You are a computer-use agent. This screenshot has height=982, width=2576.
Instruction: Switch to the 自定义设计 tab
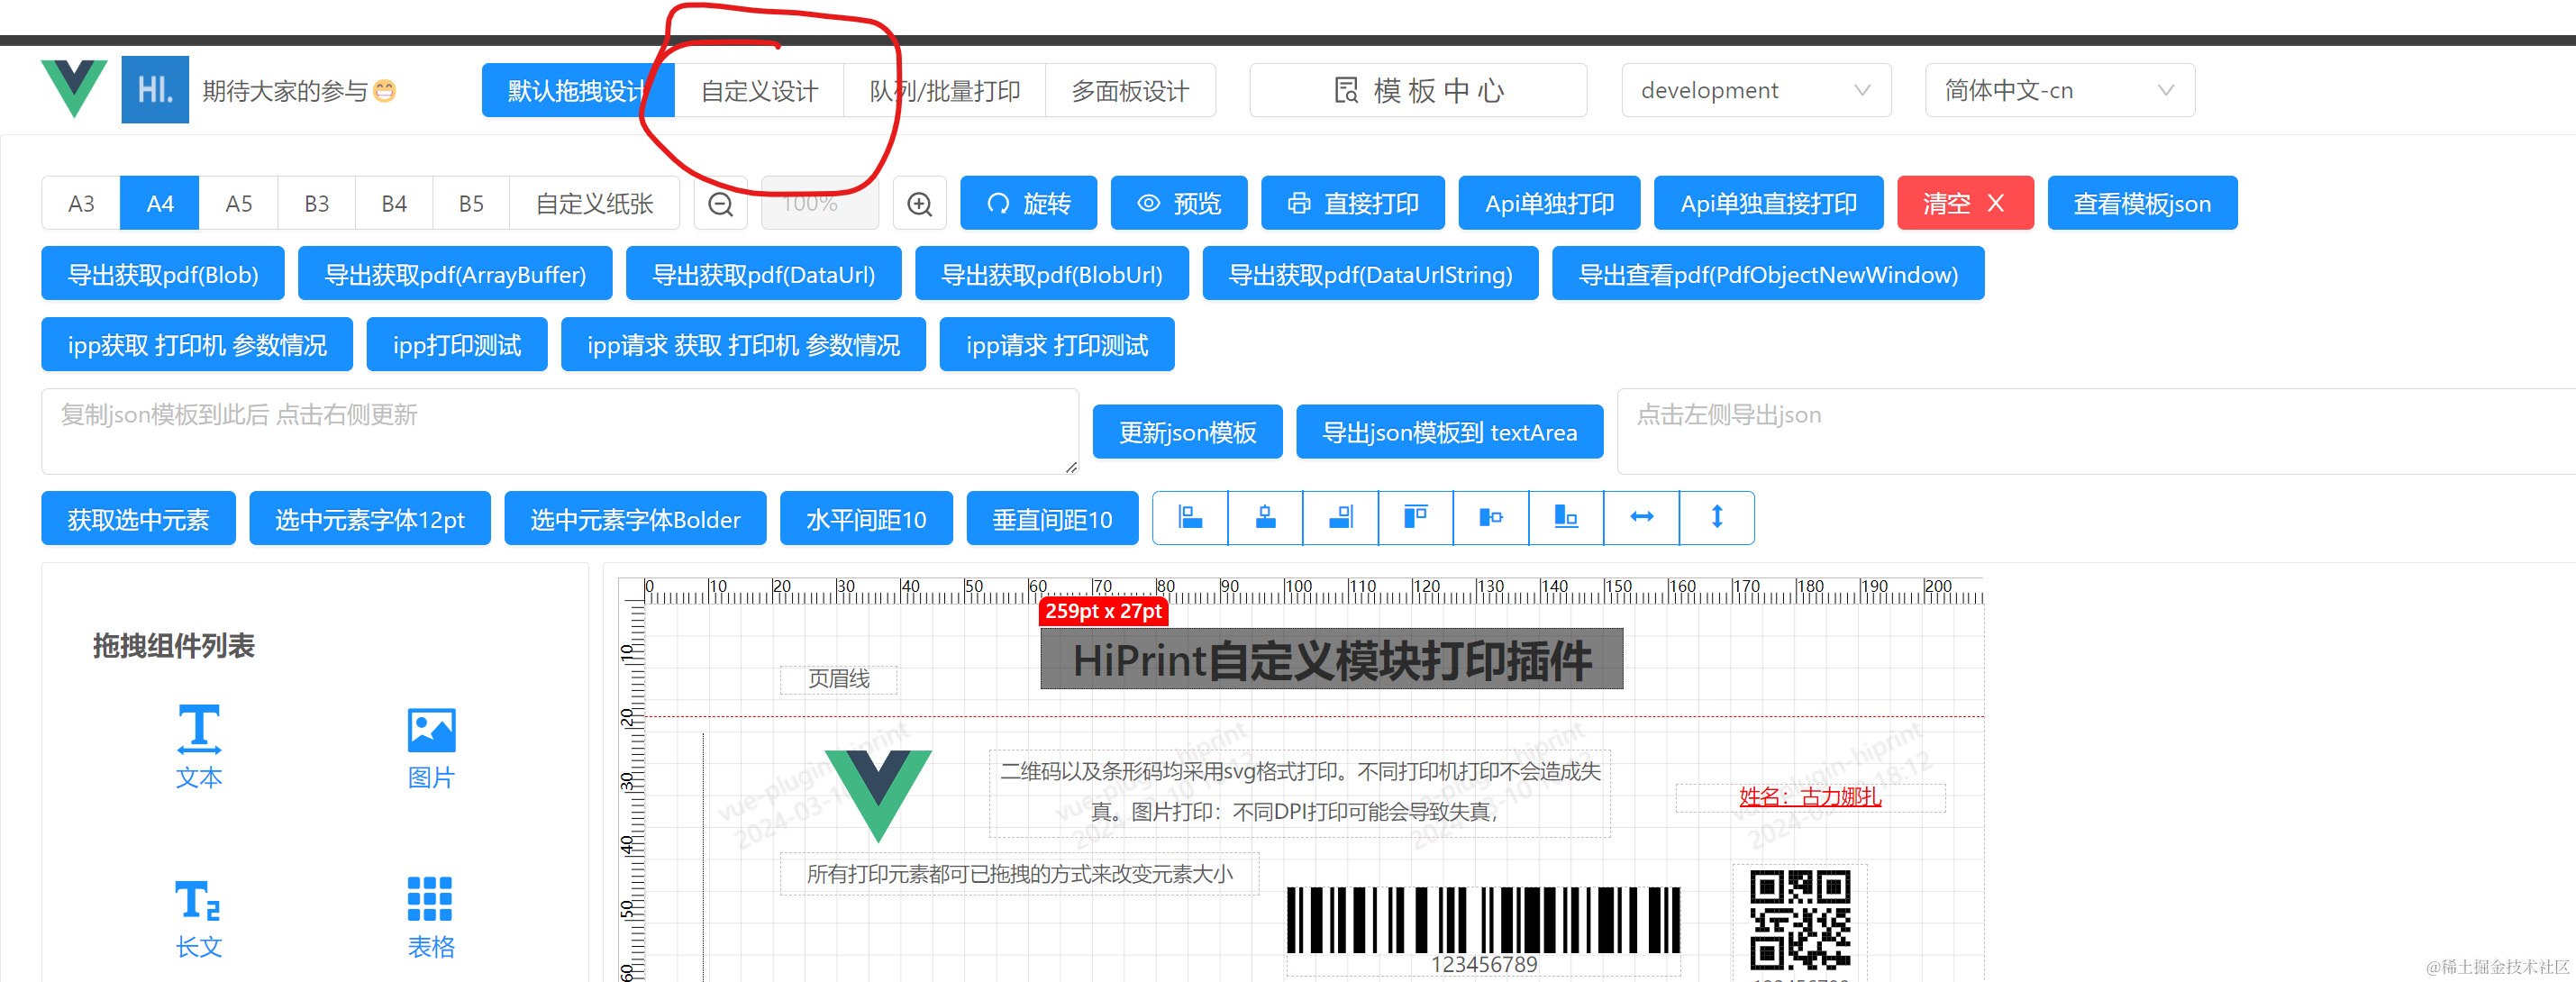(x=759, y=91)
